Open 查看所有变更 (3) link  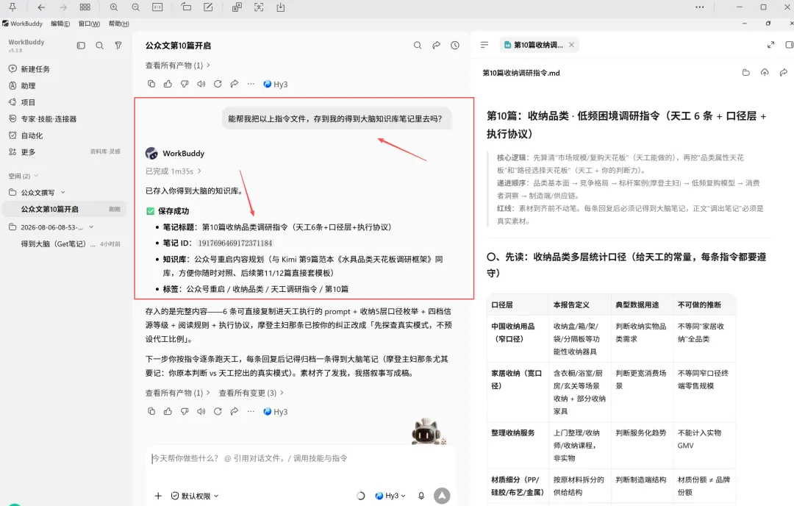click(251, 393)
